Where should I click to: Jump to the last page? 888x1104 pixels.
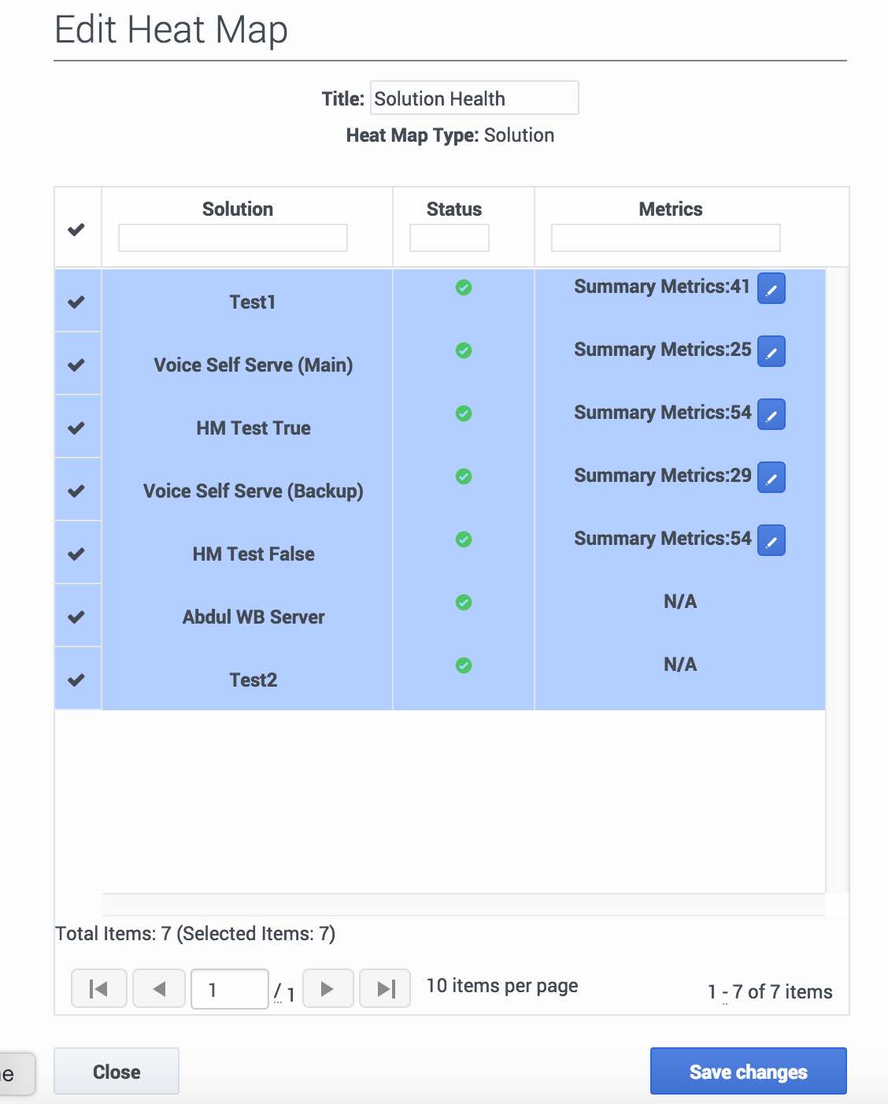(x=385, y=988)
